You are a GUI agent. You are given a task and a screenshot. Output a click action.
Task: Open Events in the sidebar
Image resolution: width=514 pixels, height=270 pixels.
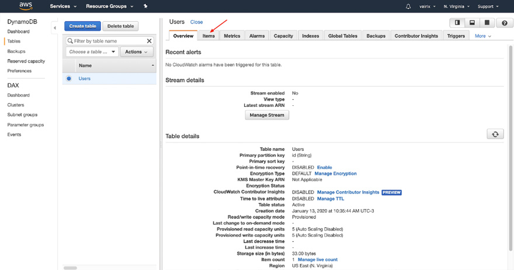[14, 134]
